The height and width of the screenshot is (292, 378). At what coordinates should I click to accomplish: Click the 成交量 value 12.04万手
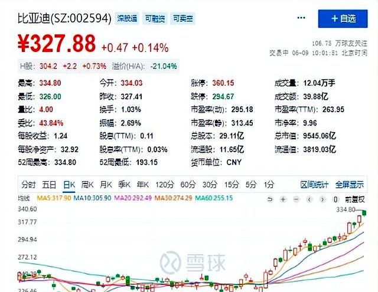tap(319, 83)
